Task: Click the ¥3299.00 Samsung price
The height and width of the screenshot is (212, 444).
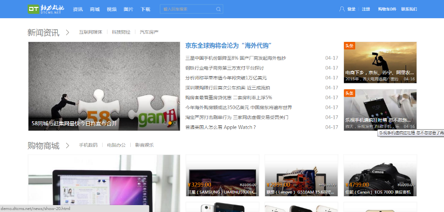Action: [x=199, y=185]
